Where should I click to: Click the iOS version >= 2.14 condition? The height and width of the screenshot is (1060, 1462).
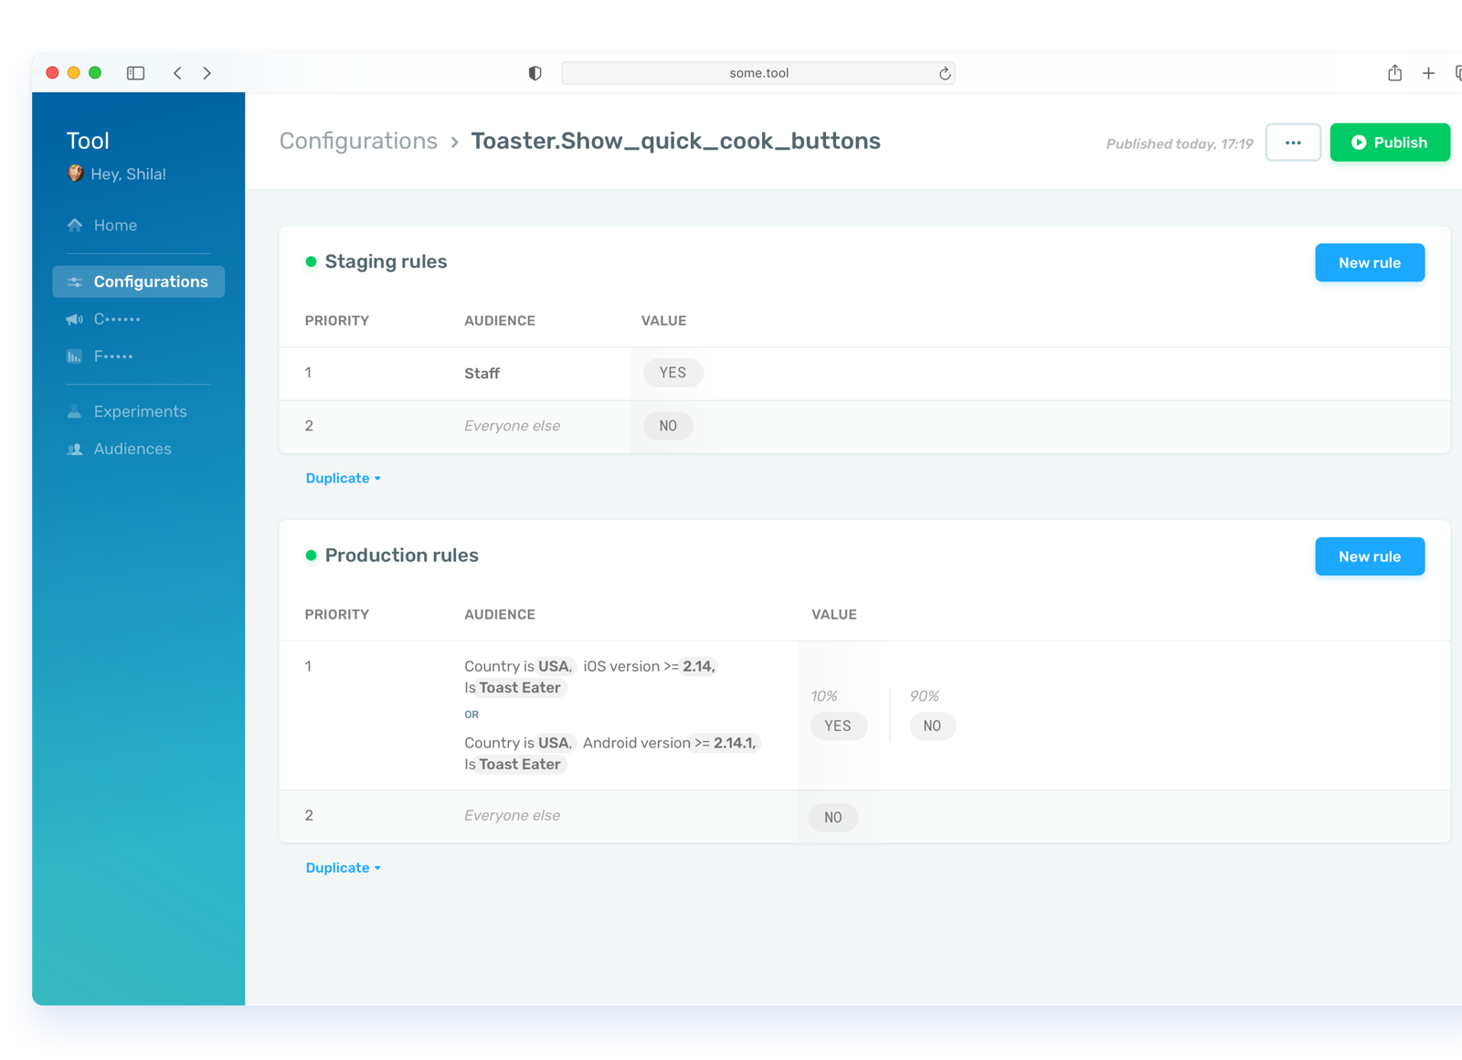[650, 666]
